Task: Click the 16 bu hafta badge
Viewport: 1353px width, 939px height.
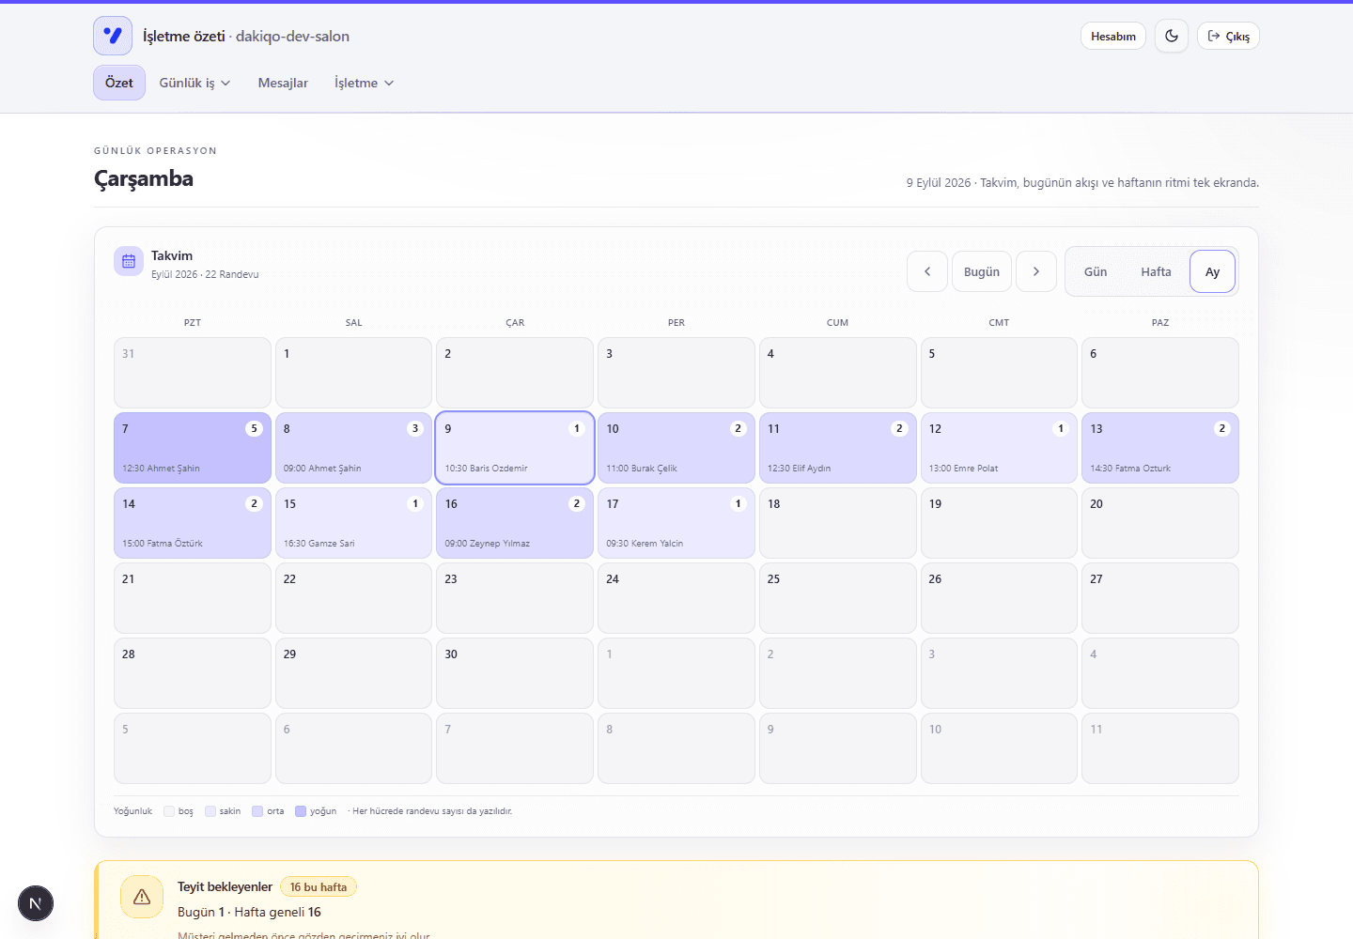Action: (x=319, y=886)
